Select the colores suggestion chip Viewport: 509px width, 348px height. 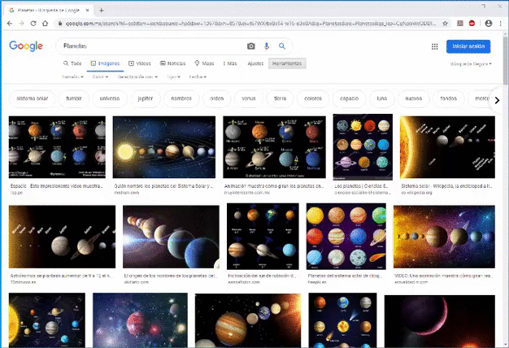tap(313, 98)
